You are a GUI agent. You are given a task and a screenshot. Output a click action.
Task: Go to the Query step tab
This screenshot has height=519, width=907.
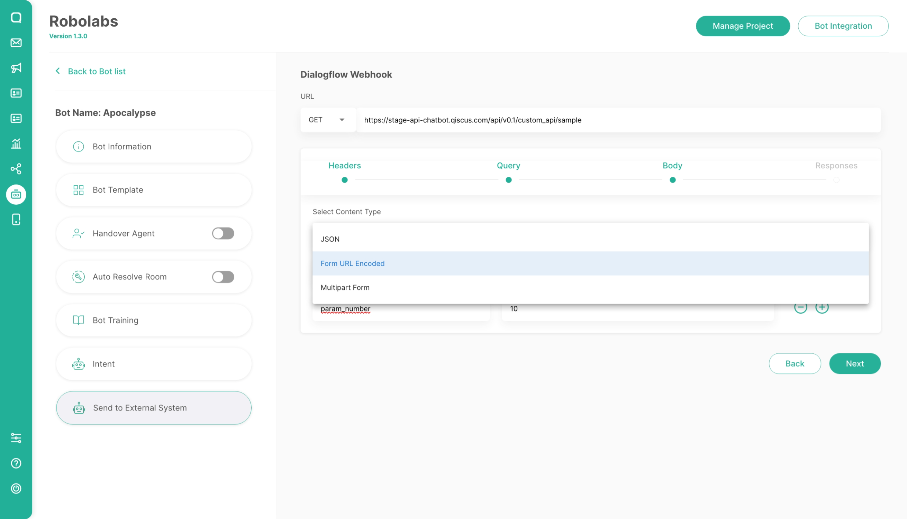(508, 166)
